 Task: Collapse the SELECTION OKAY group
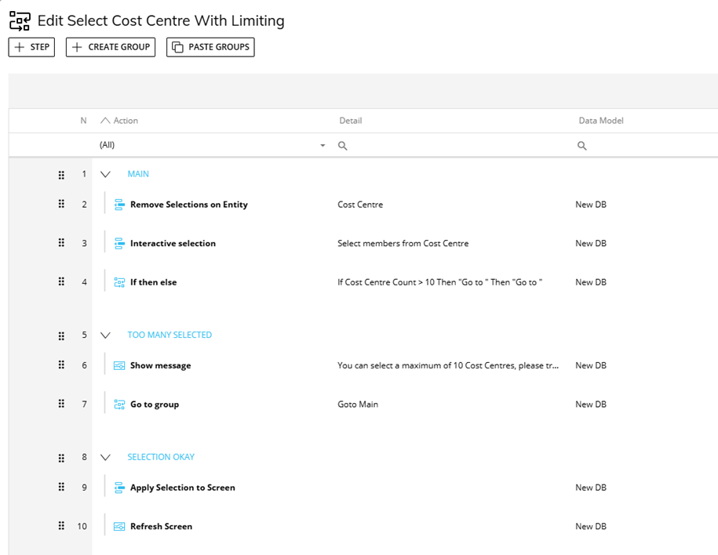tap(106, 458)
